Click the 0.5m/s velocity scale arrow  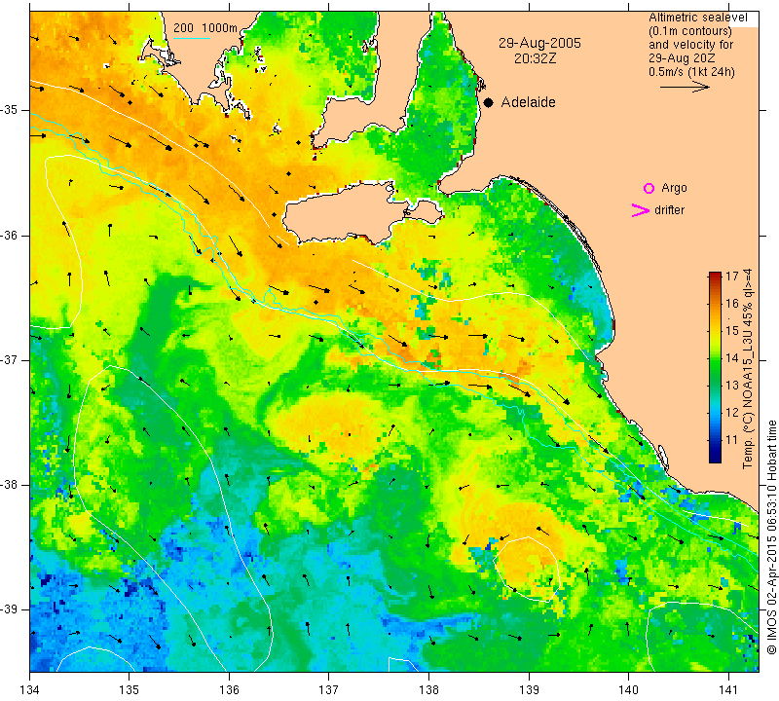(x=685, y=87)
